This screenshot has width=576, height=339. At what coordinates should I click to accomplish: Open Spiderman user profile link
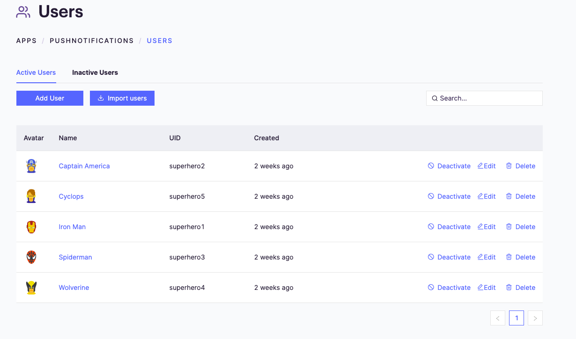(75, 257)
